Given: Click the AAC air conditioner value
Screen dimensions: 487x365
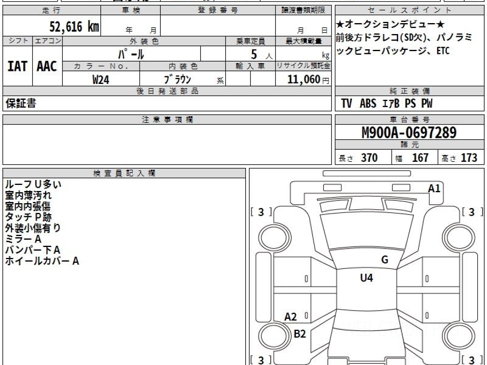Looking at the screenshot, I should [x=47, y=67].
